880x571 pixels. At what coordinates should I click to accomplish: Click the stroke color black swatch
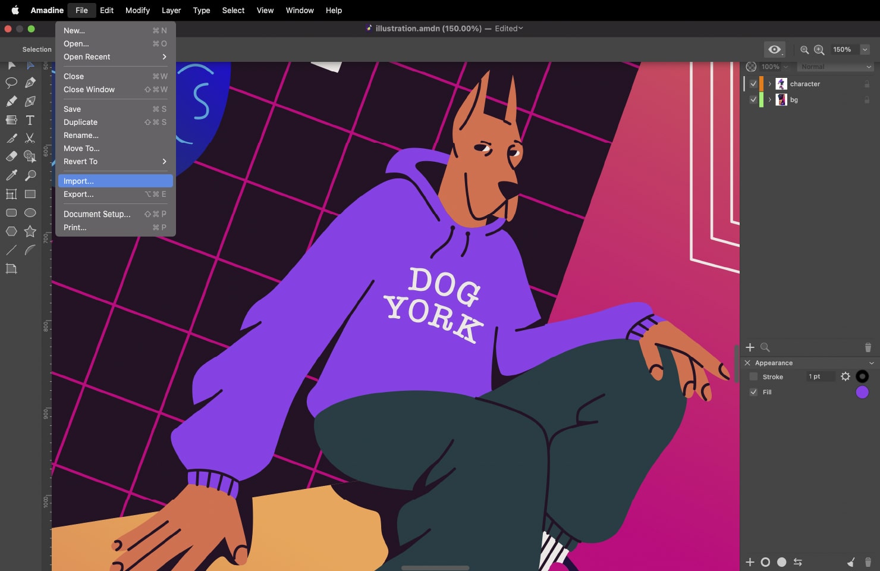pyautogui.click(x=862, y=377)
